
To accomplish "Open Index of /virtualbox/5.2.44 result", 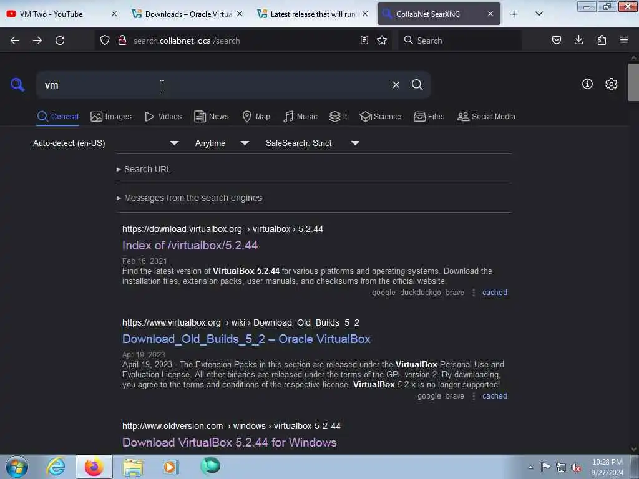I will click(x=190, y=245).
